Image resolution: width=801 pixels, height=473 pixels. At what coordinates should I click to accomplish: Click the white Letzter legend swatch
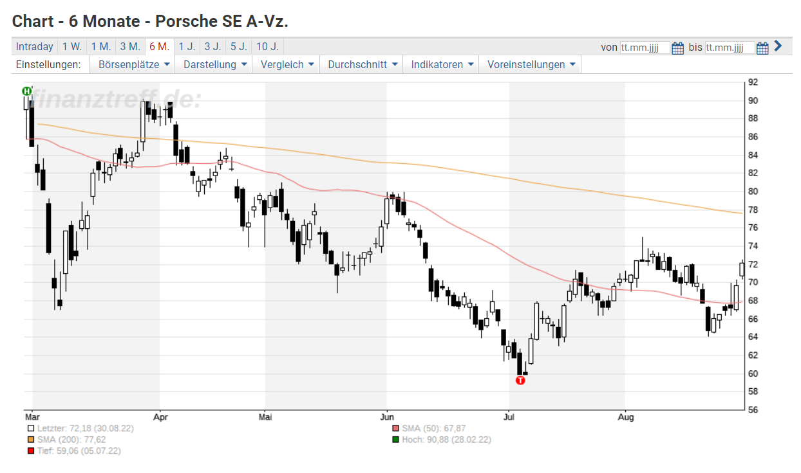[30, 428]
